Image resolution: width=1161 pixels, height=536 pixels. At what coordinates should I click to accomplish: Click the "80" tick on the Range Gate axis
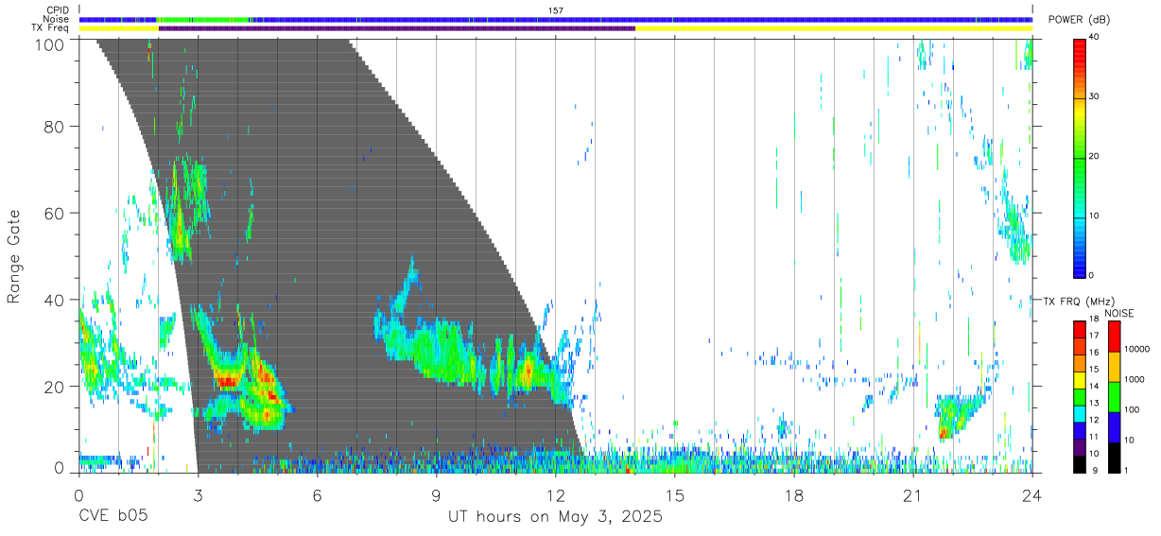tap(56, 126)
